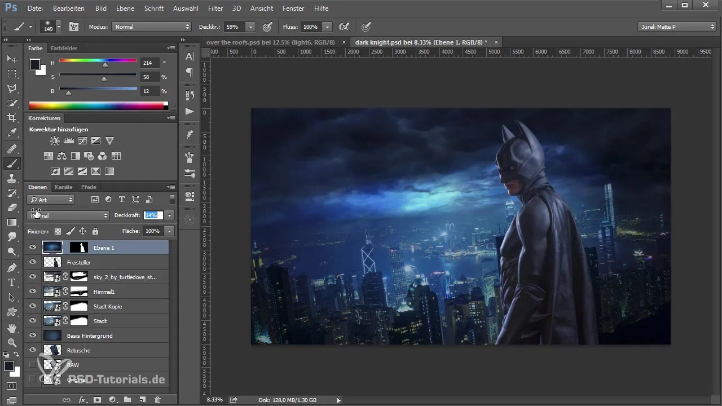722x406 pixels.
Task: Click the Ebene 1 layer mask thumbnail
Action: [80, 248]
